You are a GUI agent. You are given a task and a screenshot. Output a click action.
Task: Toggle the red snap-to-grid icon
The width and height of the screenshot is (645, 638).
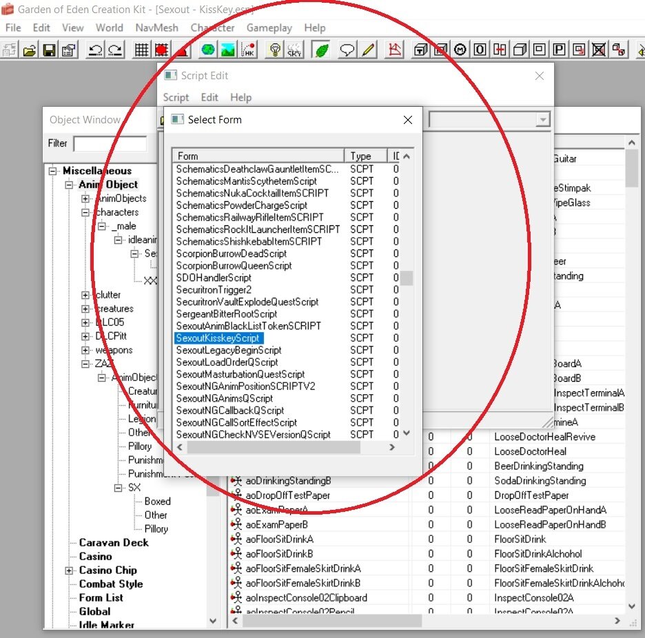[x=161, y=50]
